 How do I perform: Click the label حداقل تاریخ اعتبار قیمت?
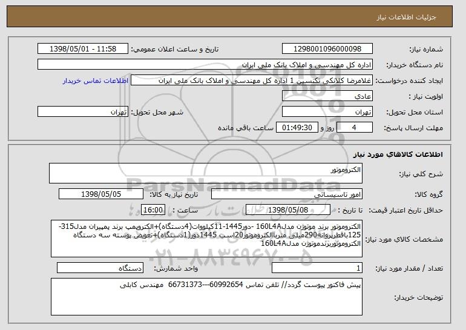pyautogui.click(x=406, y=210)
